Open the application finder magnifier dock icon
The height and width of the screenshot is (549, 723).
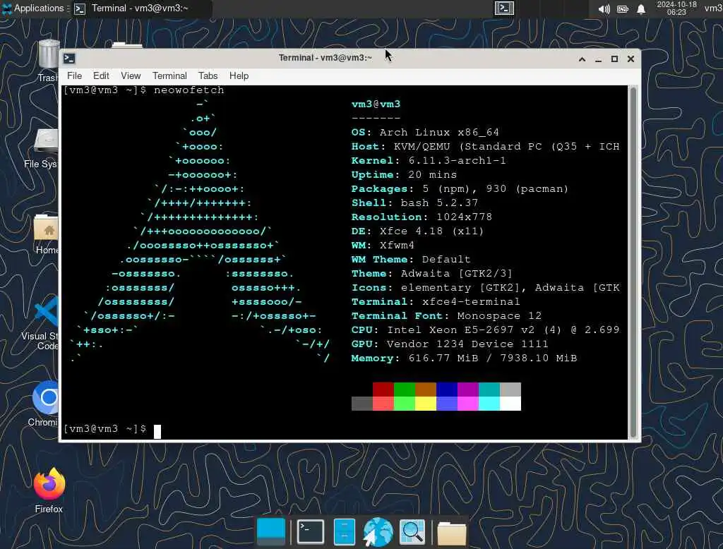click(x=412, y=532)
